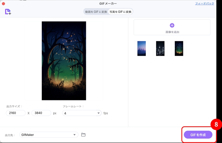The image size is (222, 143).
Task: Expand the フレームレート dropdown showing 4
Action: [x=82, y=113]
